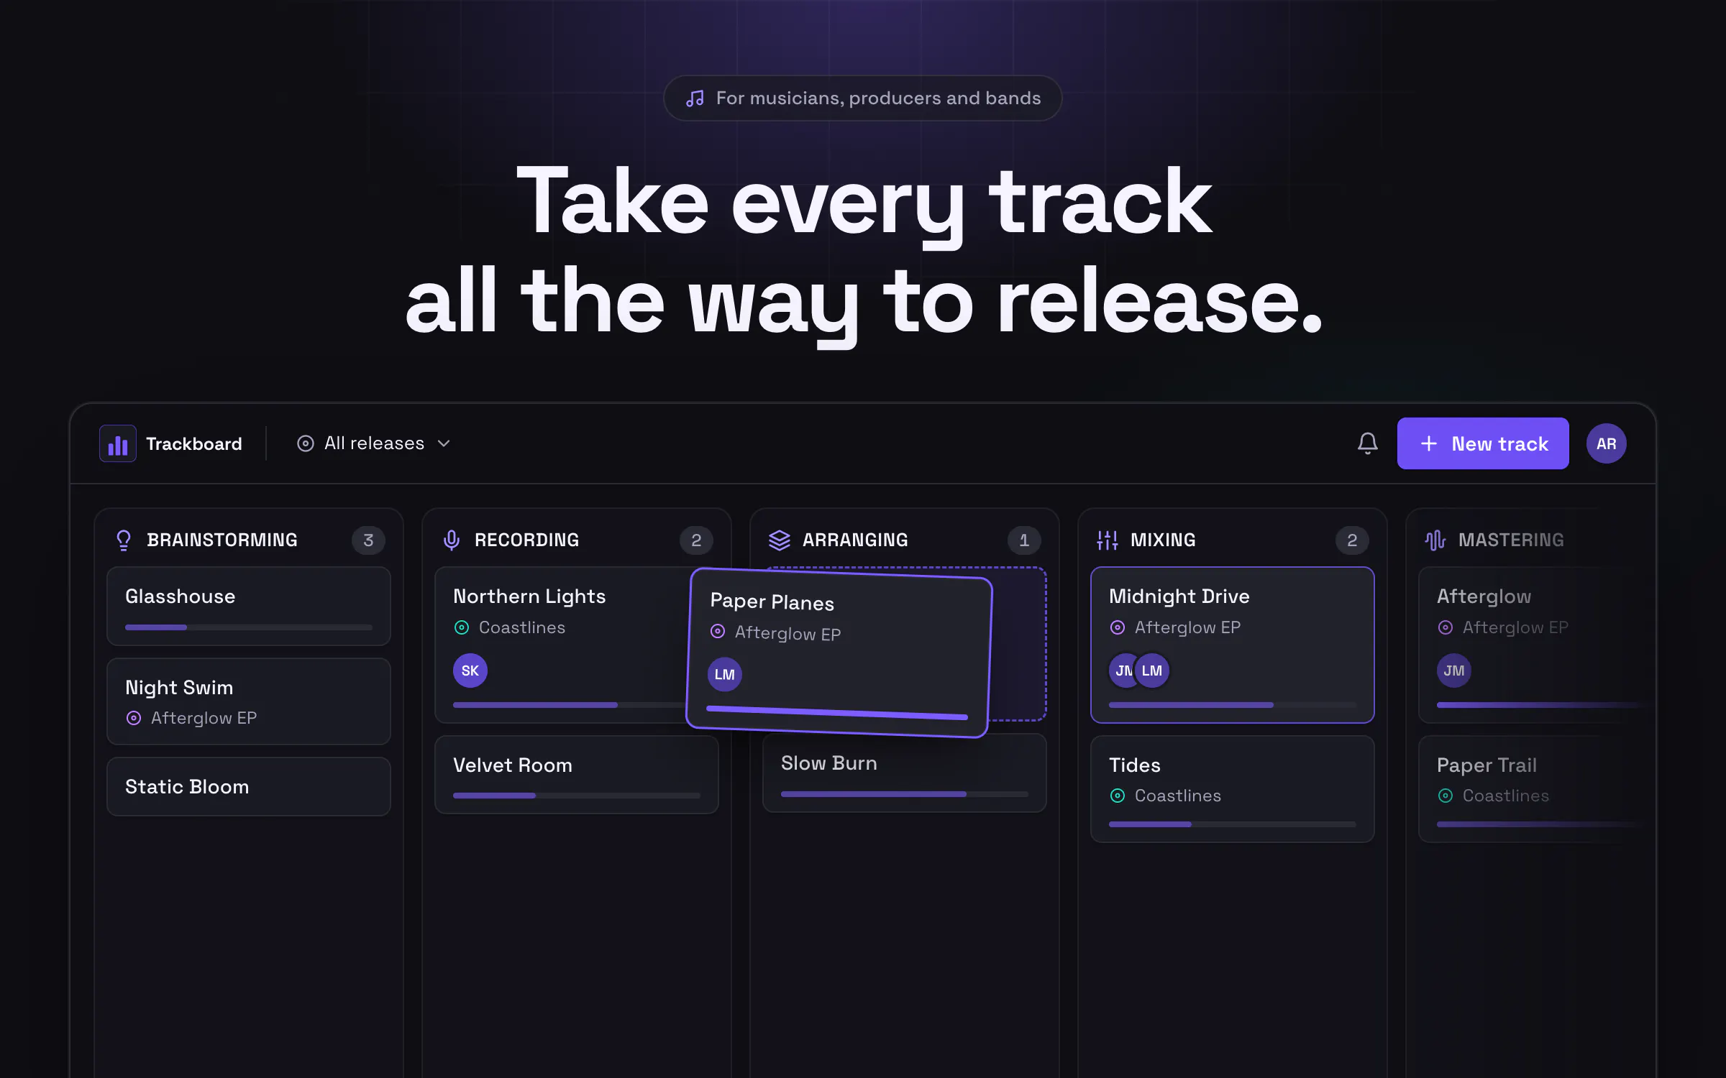Click Coastlines disc icon on Tides card

(1118, 796)
